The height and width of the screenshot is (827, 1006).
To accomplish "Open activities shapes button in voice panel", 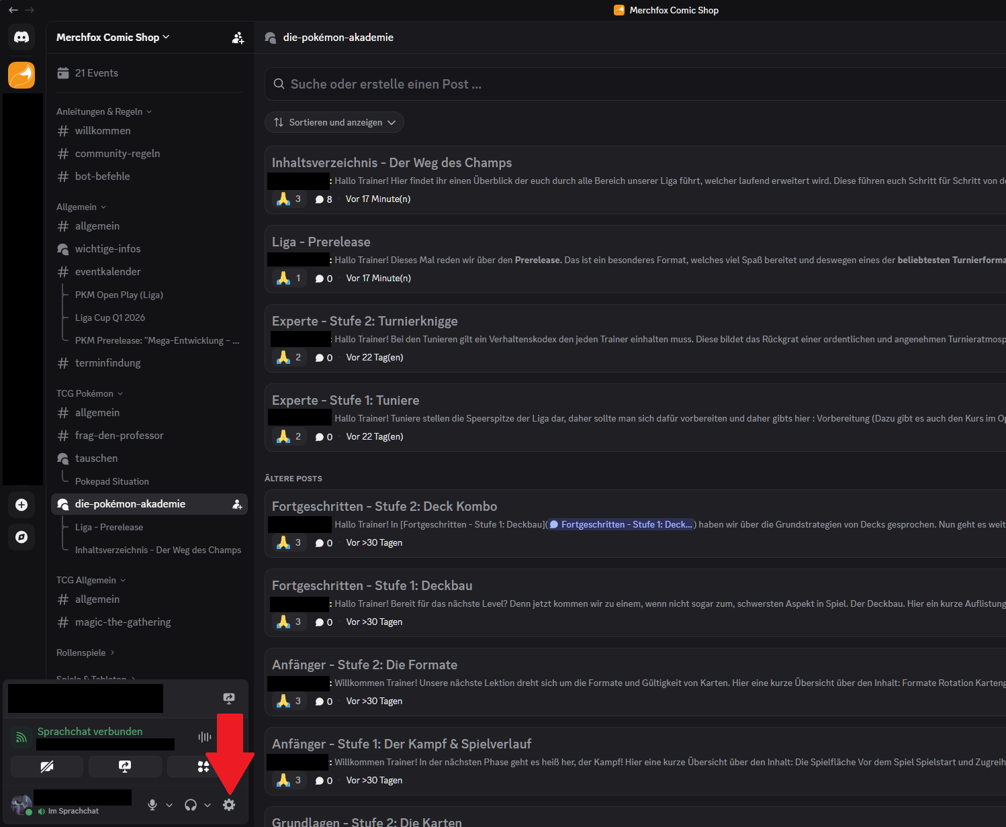I will coord(203,766).
